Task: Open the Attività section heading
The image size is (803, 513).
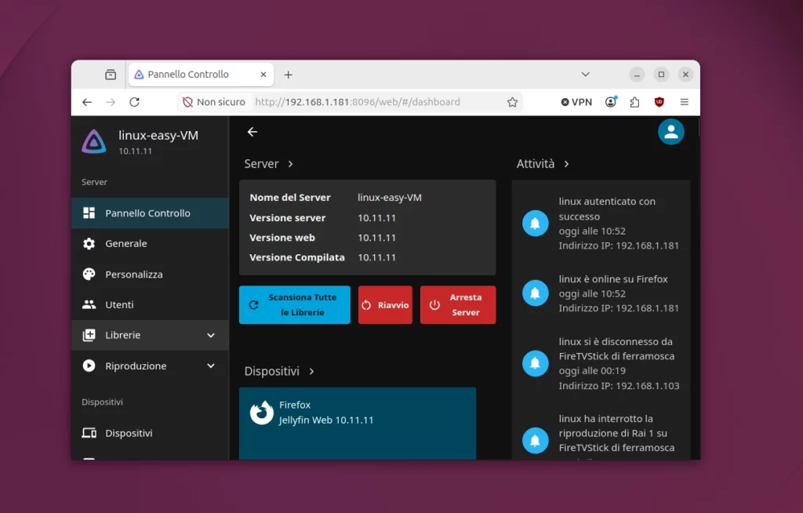Action: [543, 163]
